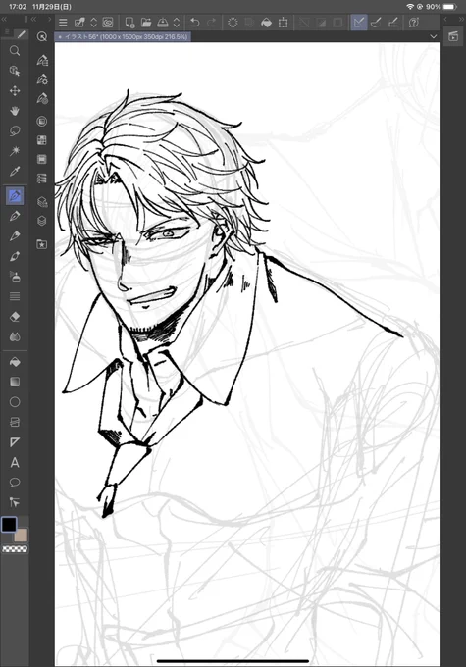Click New canvas icon in command bar
This screenshot has width=466, height=667.
coord(129,23)
